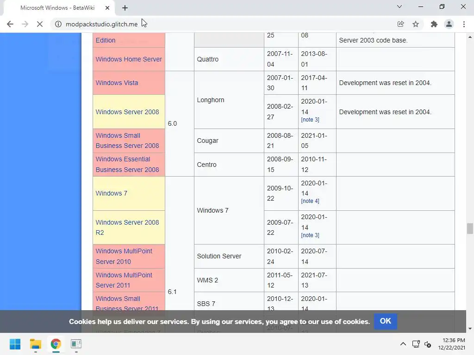This screenshot has height=355, width=474.
Task: Select the 2008-09-15 release date cell
Action: pyautogui.click(x=281, y=165)
